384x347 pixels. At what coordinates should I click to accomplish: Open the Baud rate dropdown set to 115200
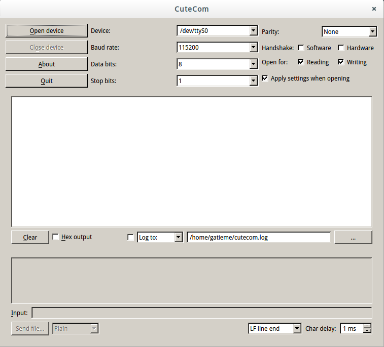tap(254, 48)
